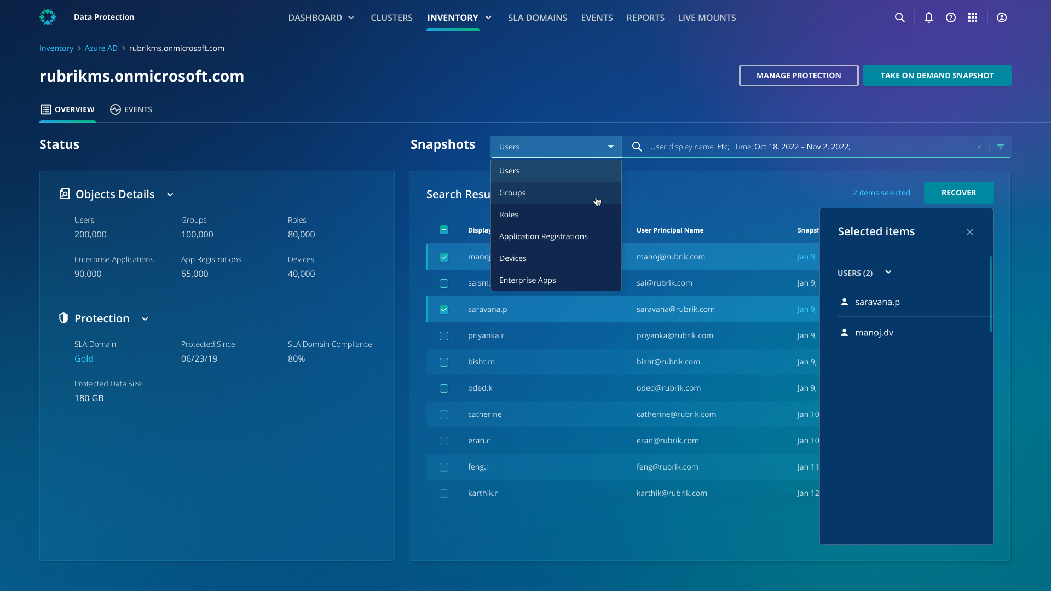The image size is (1051, 591).
Task: Sort by User Principal Name column
Action: point(670,230)
